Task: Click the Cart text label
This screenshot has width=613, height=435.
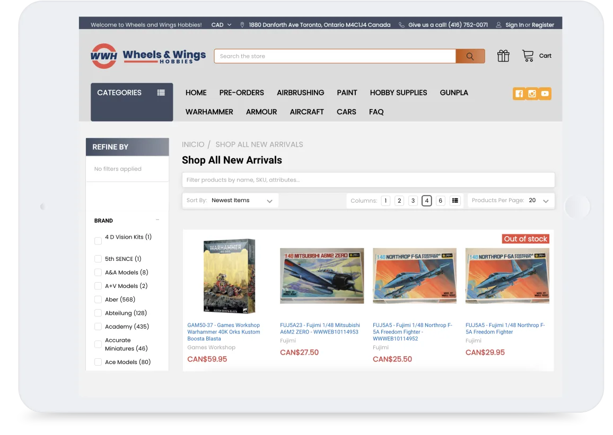Action: [545, 56]
